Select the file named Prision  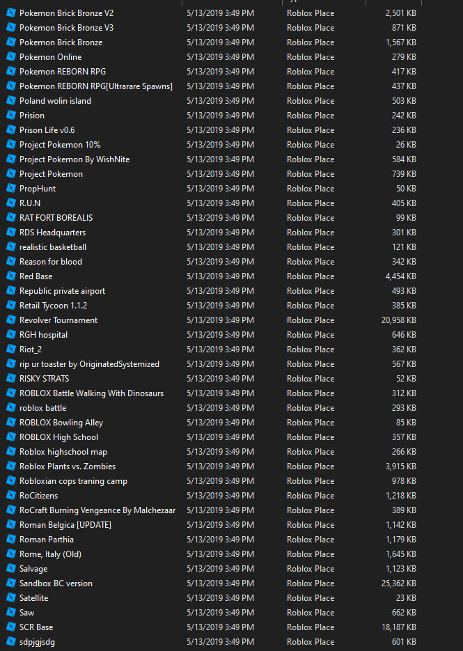(x=32, y=116)
